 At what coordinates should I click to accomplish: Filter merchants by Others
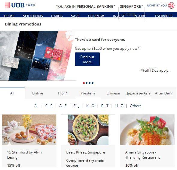136,106
